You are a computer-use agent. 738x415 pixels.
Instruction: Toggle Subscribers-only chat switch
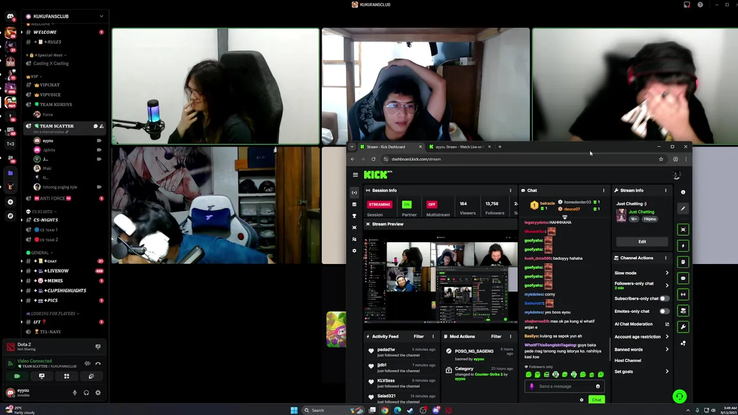pos(664,299)
